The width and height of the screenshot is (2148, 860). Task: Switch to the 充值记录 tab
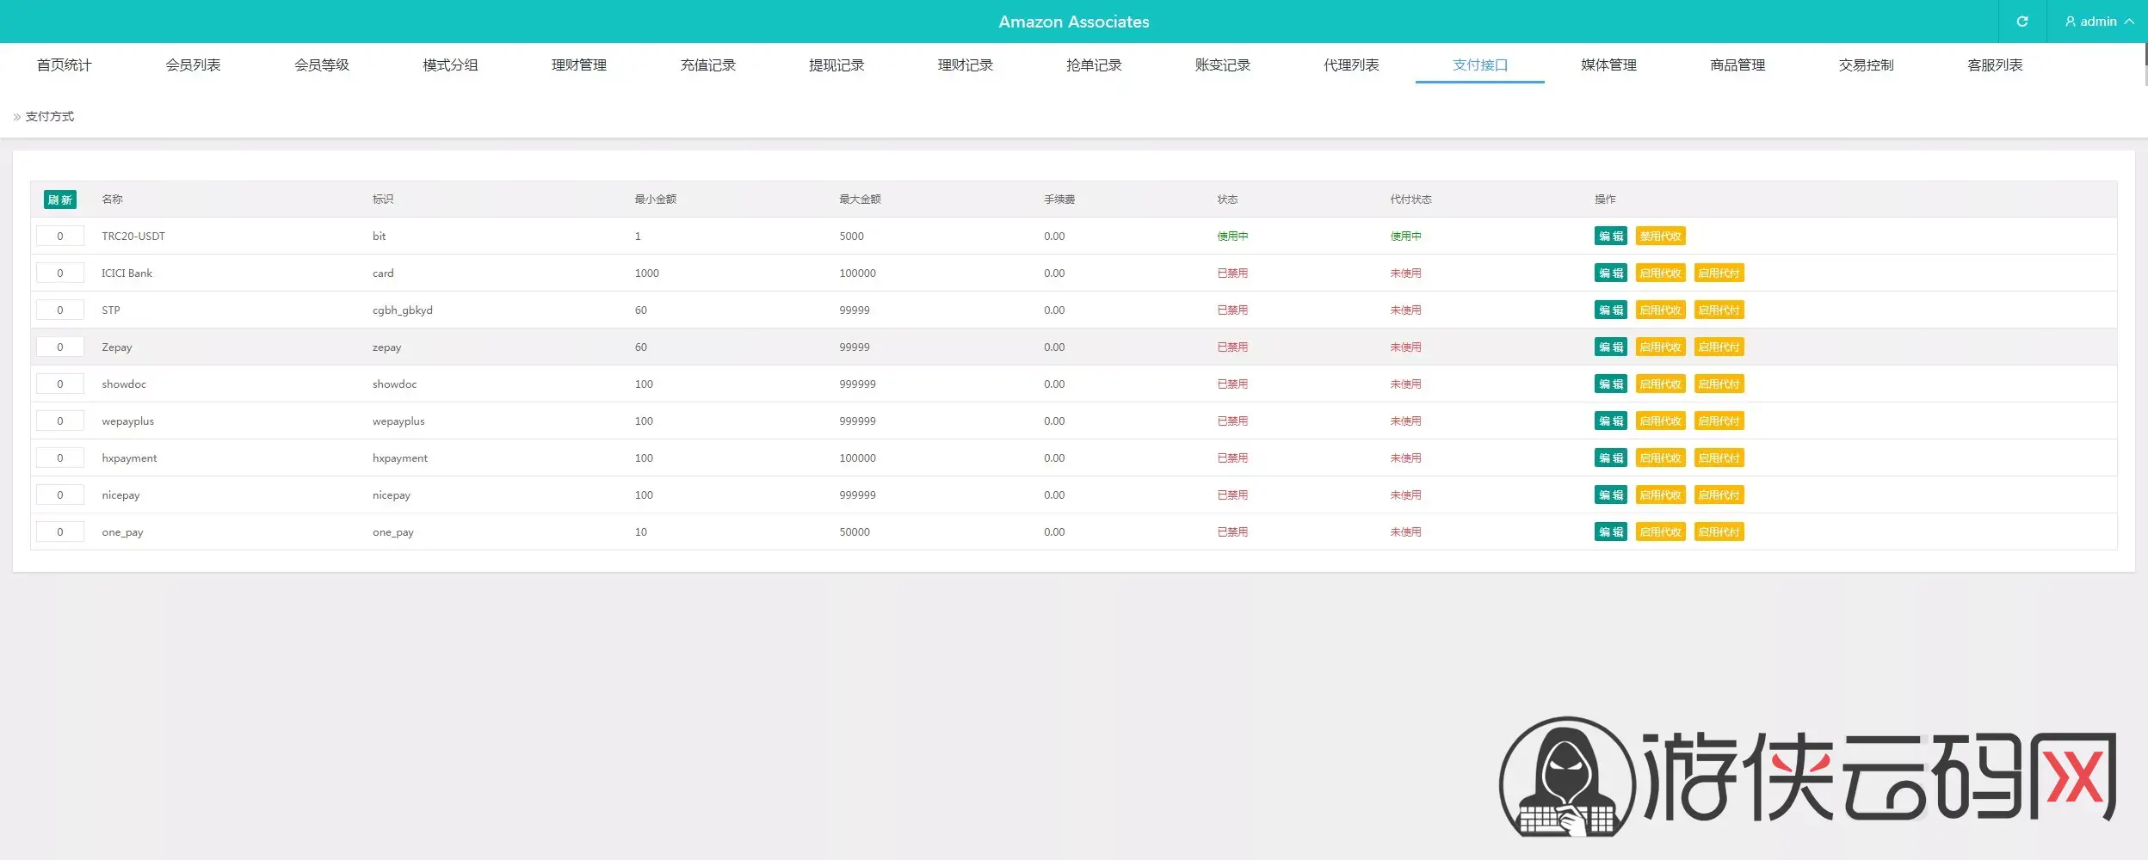click(708, 64)
